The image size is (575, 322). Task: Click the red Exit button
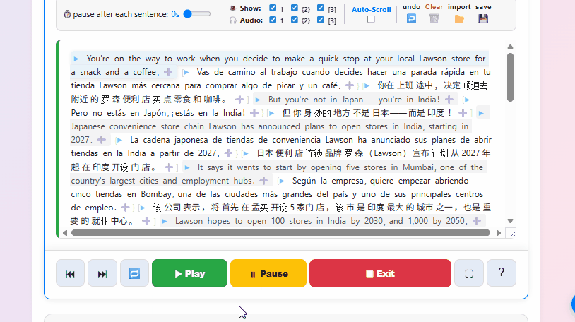coord(380,273)
